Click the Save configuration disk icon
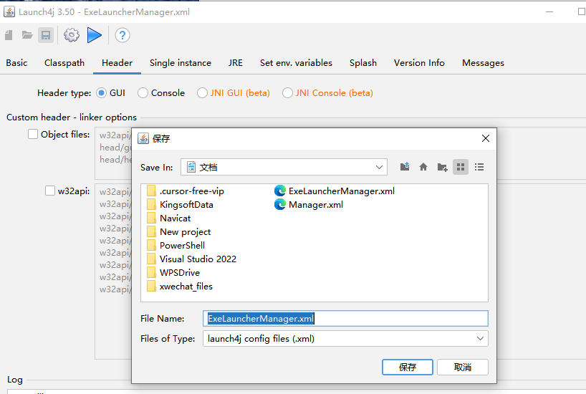Screen dimensions: 586x394 click(x=46, y=35)
